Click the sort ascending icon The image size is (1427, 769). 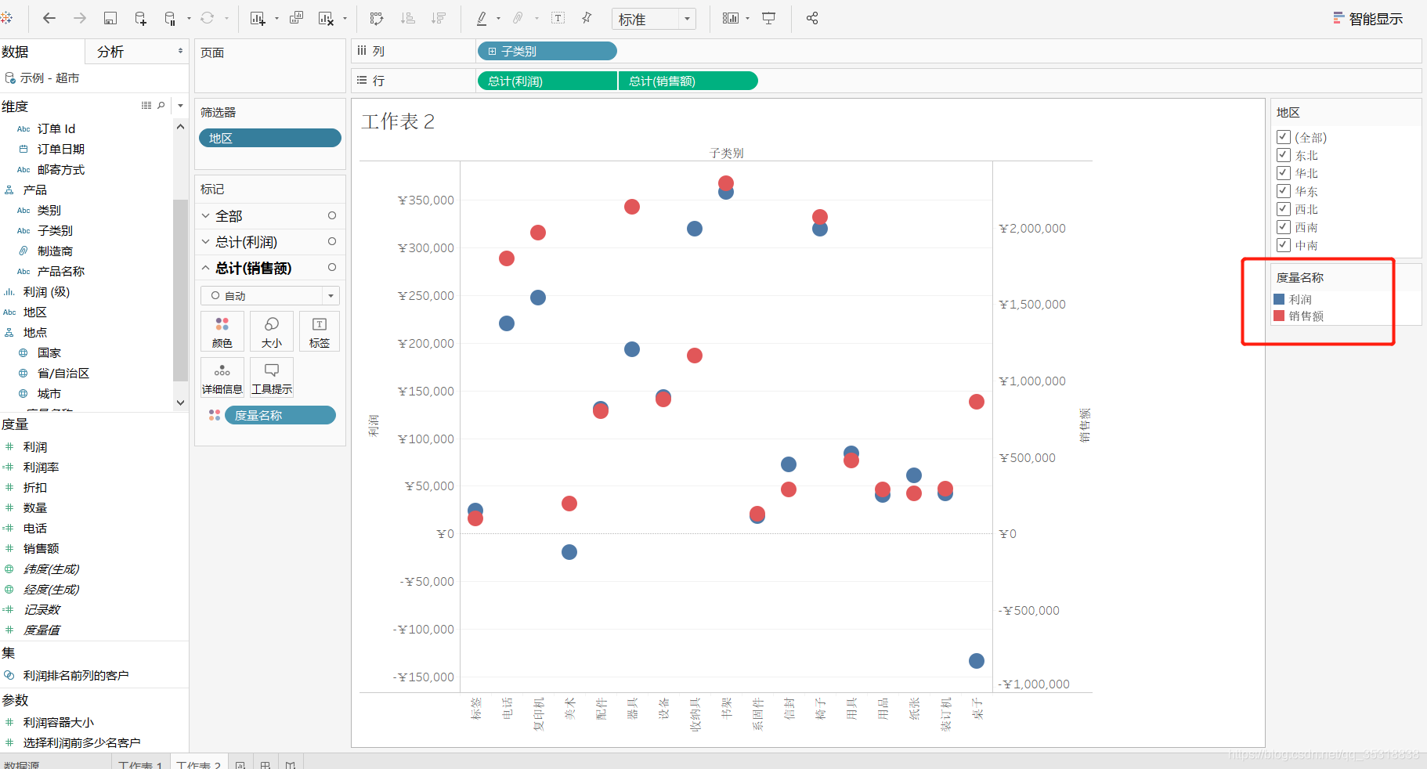(407, 18)
